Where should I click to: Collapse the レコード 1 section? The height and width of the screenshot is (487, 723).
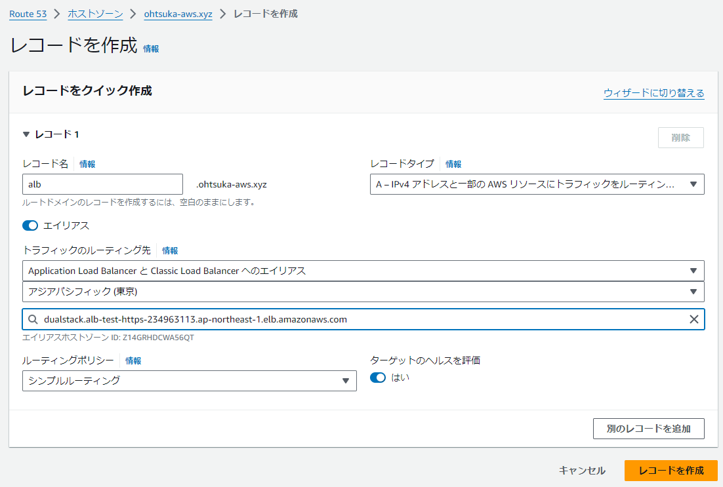point(26,134)
